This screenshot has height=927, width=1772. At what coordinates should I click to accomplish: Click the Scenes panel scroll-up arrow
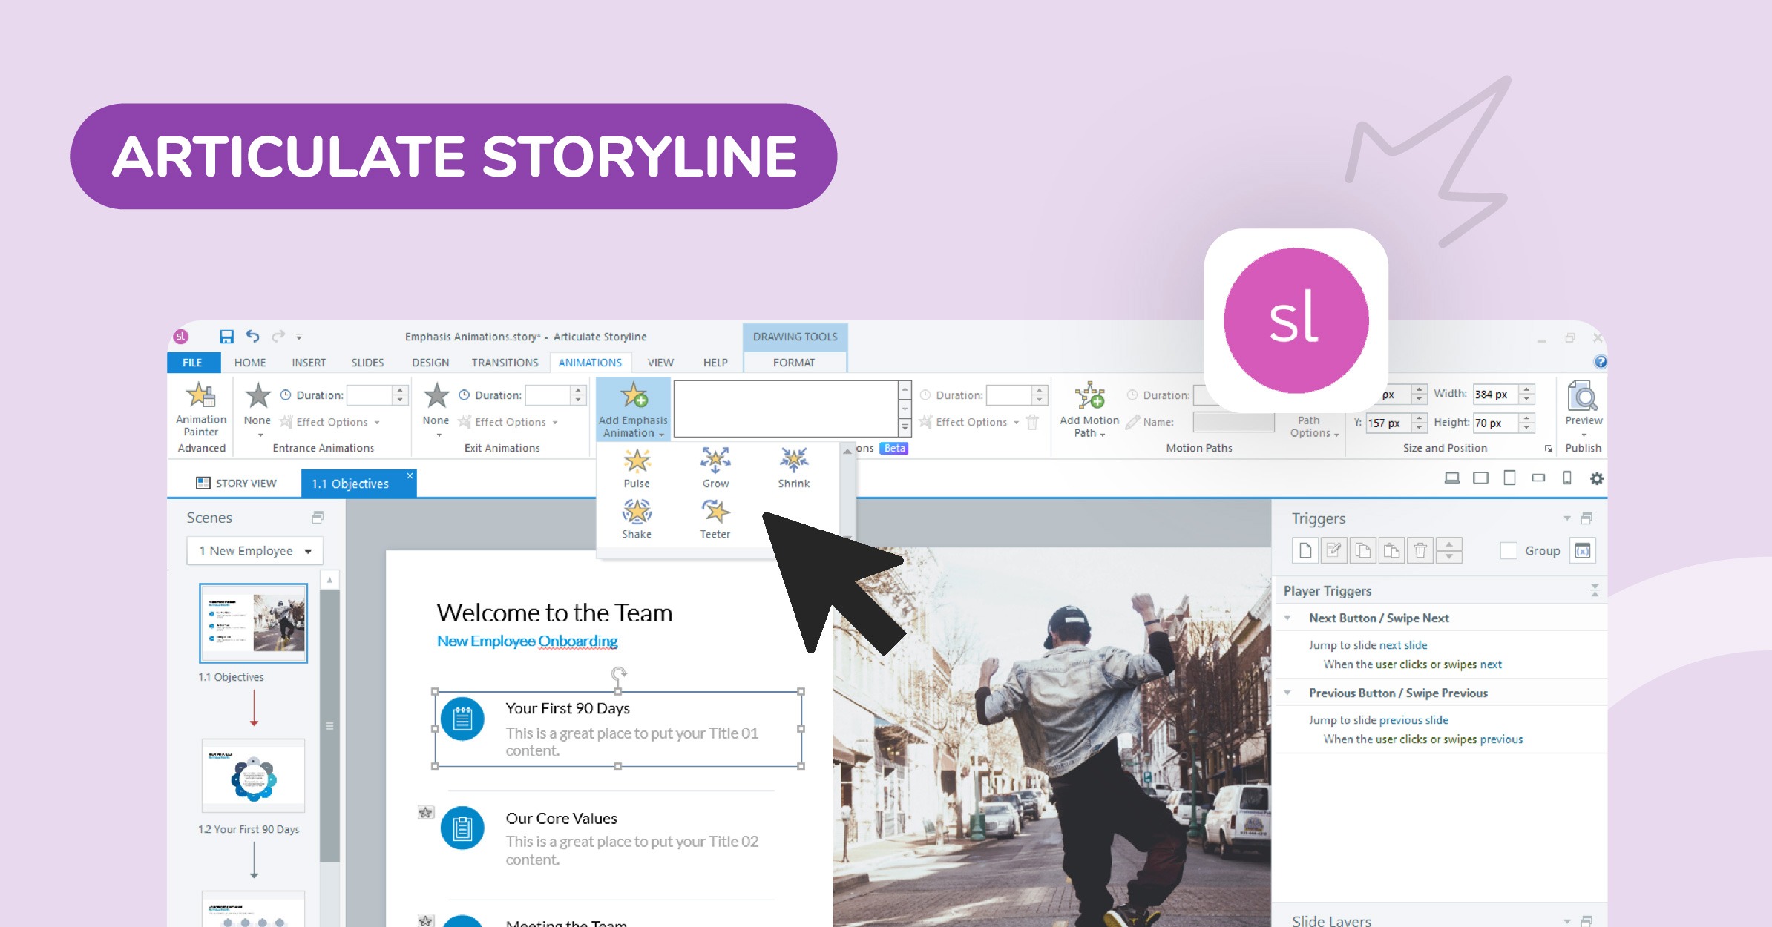pos(329,580)
